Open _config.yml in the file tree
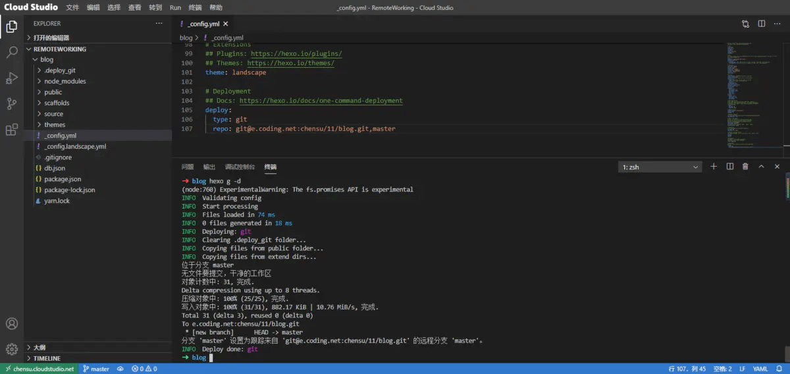This screenshot has width=790, height=374. (98, 136)
